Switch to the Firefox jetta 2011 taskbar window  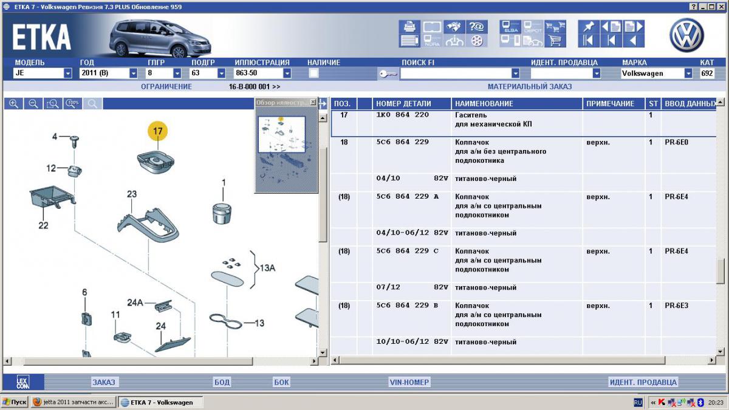point(73,402)
